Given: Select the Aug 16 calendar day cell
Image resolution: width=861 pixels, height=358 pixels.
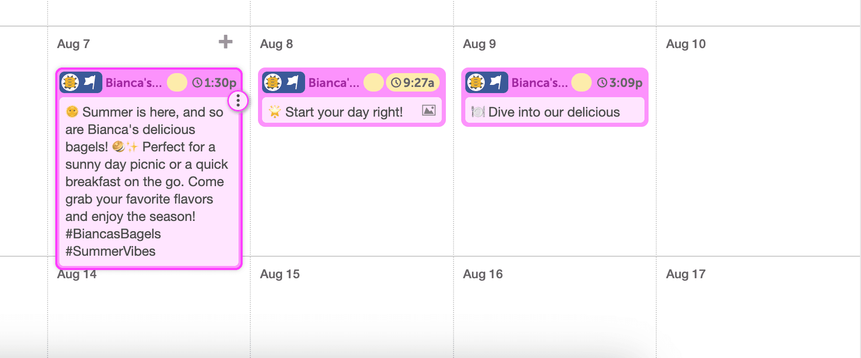Looking at the screenshot, I should click(554, 312).
